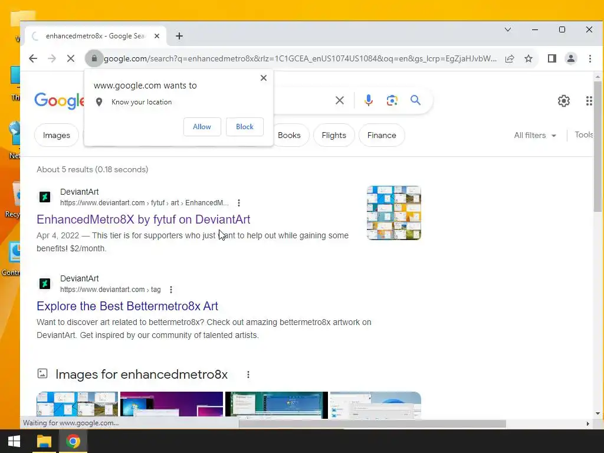Open Explore the Best Bettermetro8x Art link
The height and width of the screenshot is (453, 604).
pos(127,306)
